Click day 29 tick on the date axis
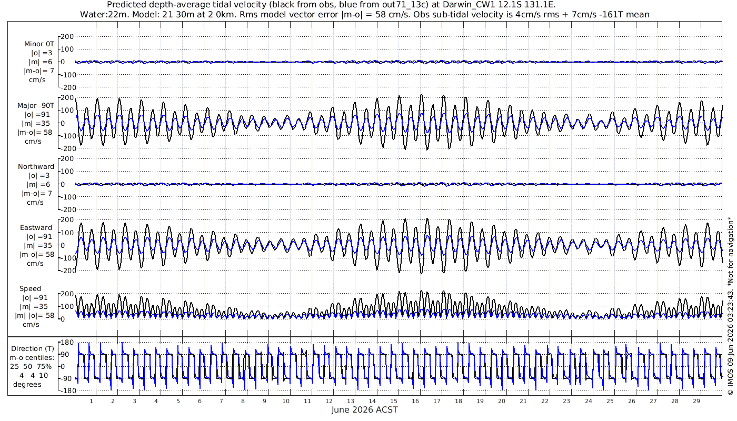This screenshot has height=421, width=737. (x=696, y=401)
